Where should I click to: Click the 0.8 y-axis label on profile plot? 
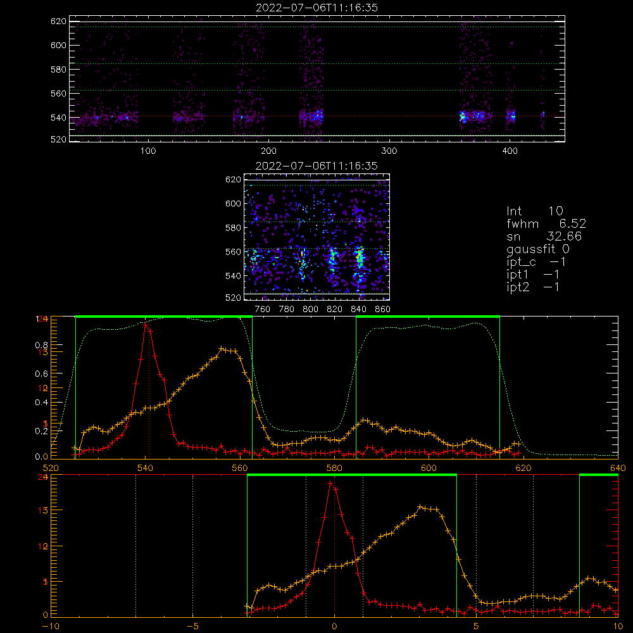coord(42,345)
